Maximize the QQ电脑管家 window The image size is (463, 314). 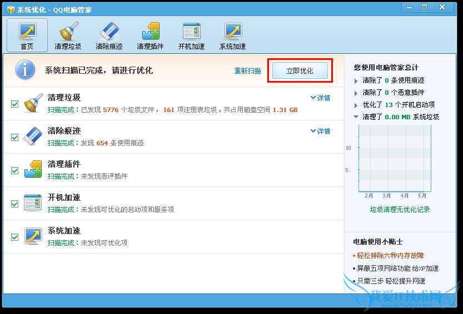(x=424, y=7)
